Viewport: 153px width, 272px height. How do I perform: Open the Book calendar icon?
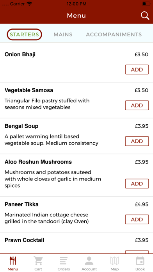point(140,261)
